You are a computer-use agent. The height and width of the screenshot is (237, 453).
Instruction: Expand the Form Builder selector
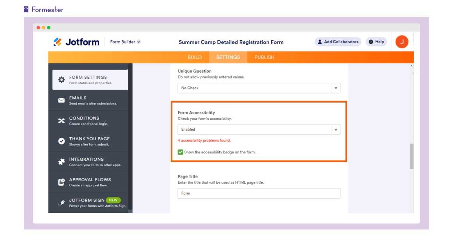(x=125, y=42)
